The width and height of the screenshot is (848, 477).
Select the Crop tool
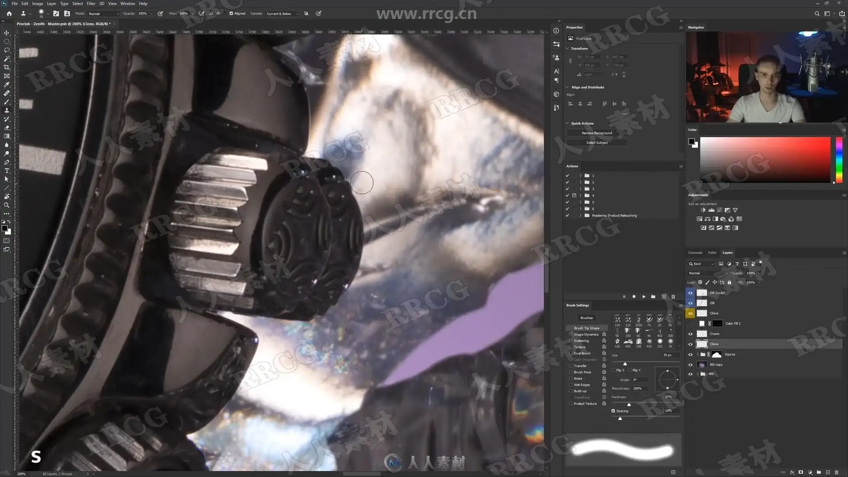click(7, 68)
